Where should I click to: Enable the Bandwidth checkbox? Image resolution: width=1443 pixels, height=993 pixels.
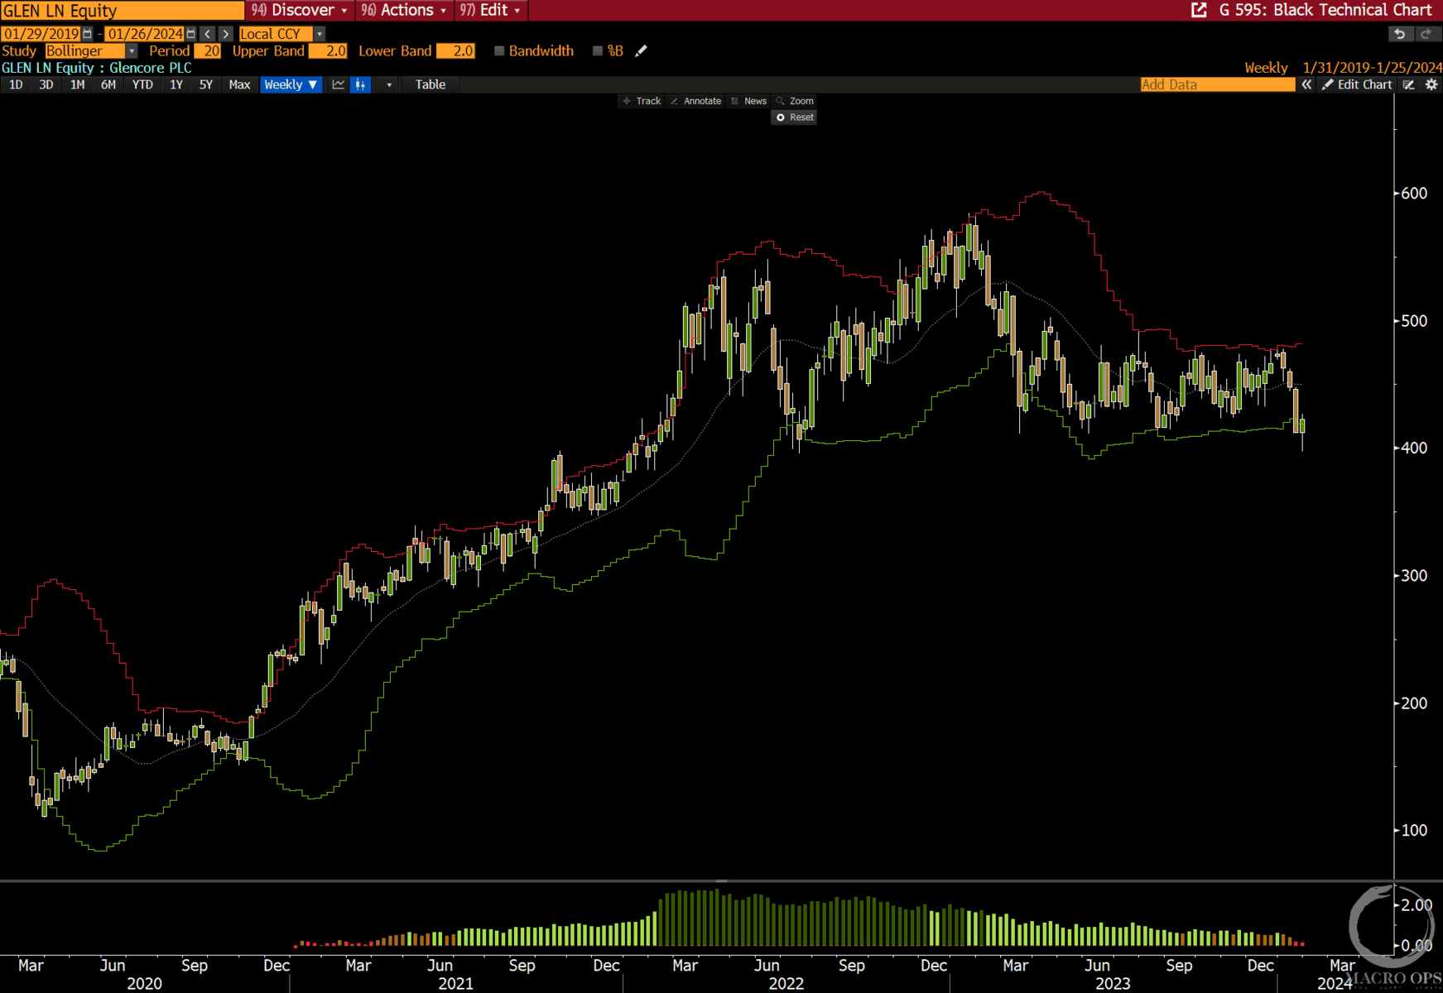[x=499, y=50]
